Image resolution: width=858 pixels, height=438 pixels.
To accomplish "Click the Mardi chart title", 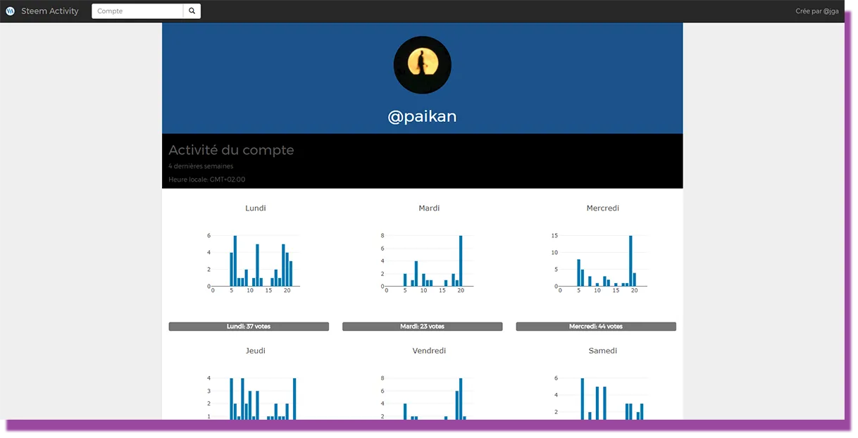I will click(429, 208).
